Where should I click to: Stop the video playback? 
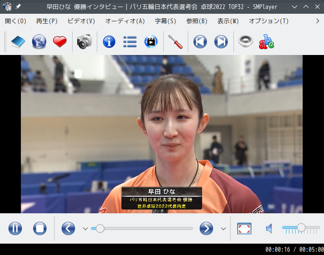(x=40, y=228)
